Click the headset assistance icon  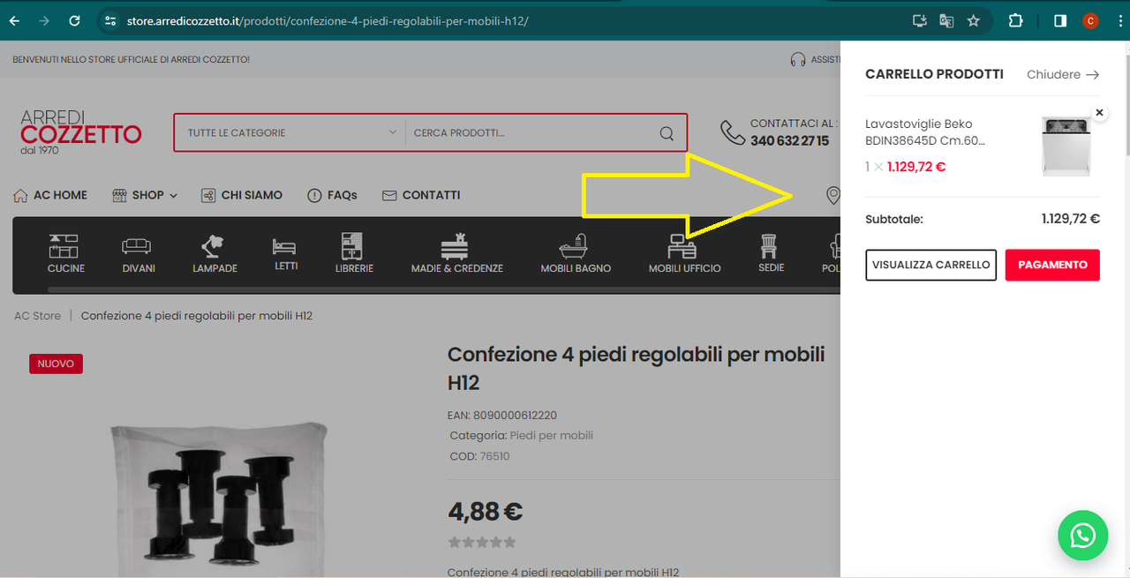click(798, 59)
